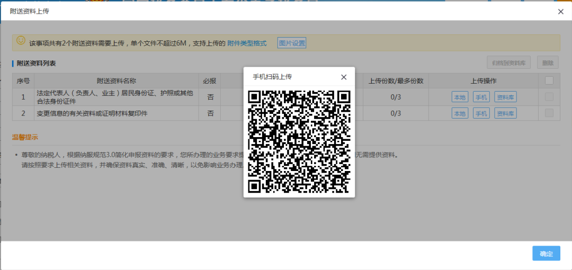The height and width of the screenshot is (270, 572).
Task: Click the 确定 button
Action: tap(546, 254)
